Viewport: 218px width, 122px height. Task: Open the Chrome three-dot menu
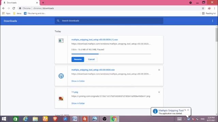coord(215,8)
